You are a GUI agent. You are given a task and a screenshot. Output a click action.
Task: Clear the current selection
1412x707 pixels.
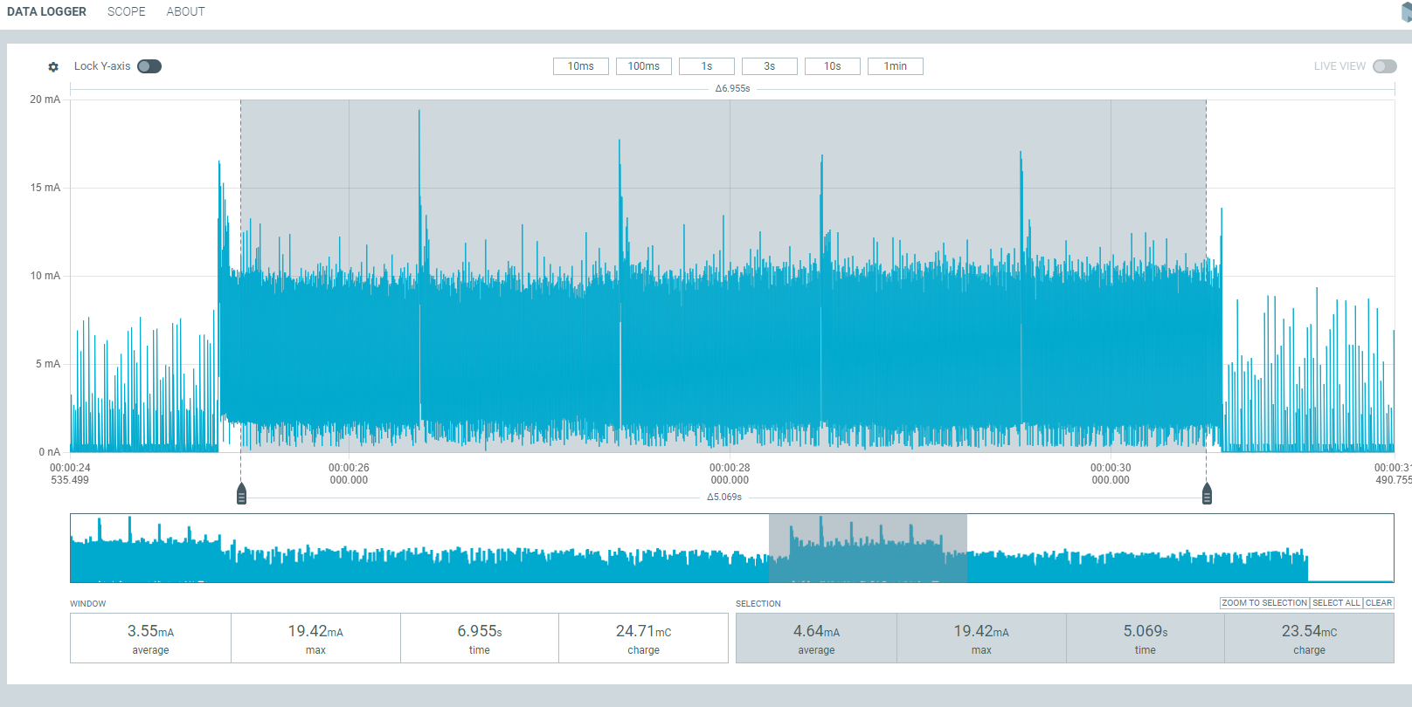(1379, 603)
